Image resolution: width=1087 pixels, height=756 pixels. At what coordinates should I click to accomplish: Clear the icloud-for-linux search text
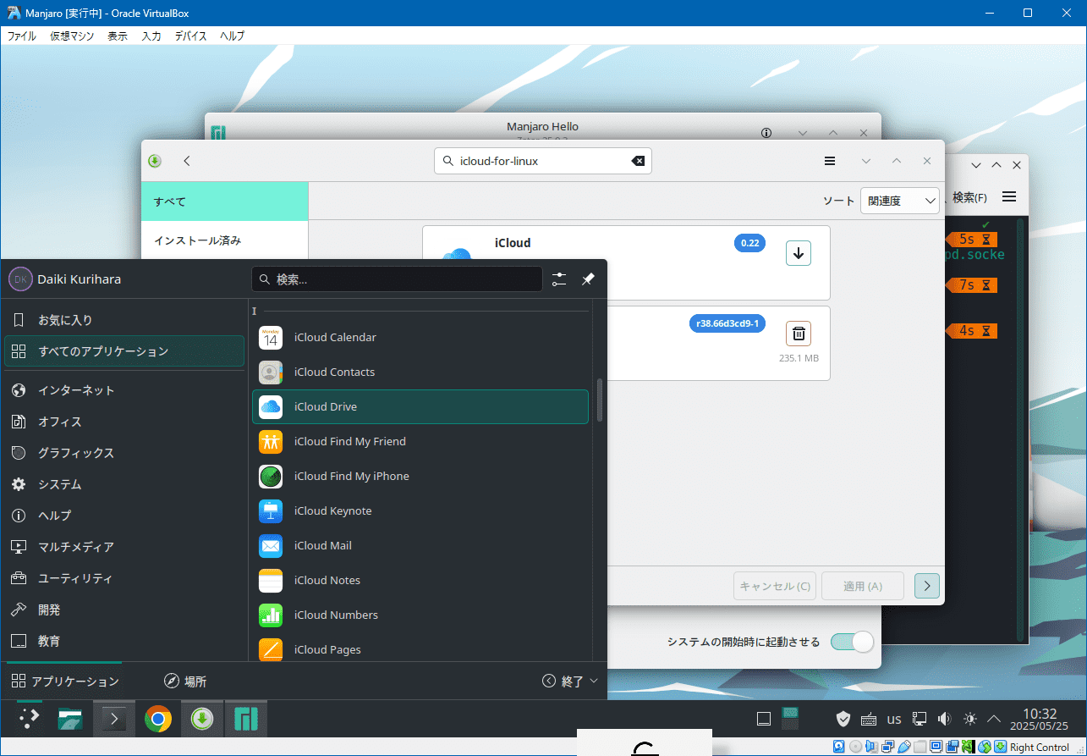[x=639, y=161]
